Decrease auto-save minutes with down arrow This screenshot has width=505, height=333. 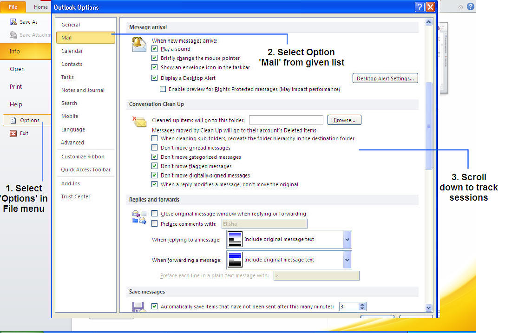(362, 308)
